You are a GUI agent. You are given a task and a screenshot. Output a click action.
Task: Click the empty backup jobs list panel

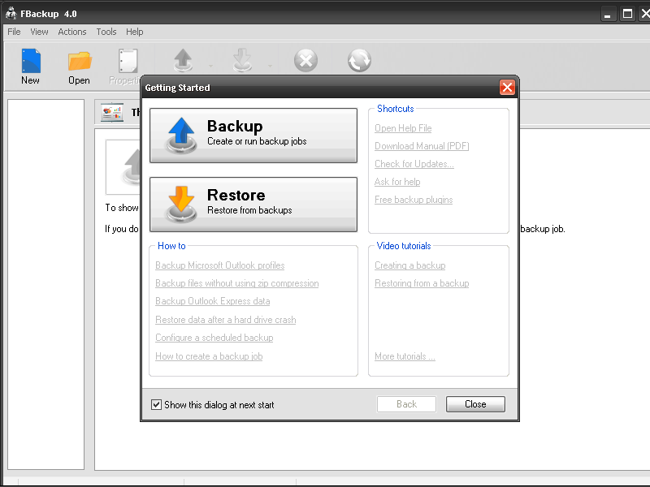point(45,284)
